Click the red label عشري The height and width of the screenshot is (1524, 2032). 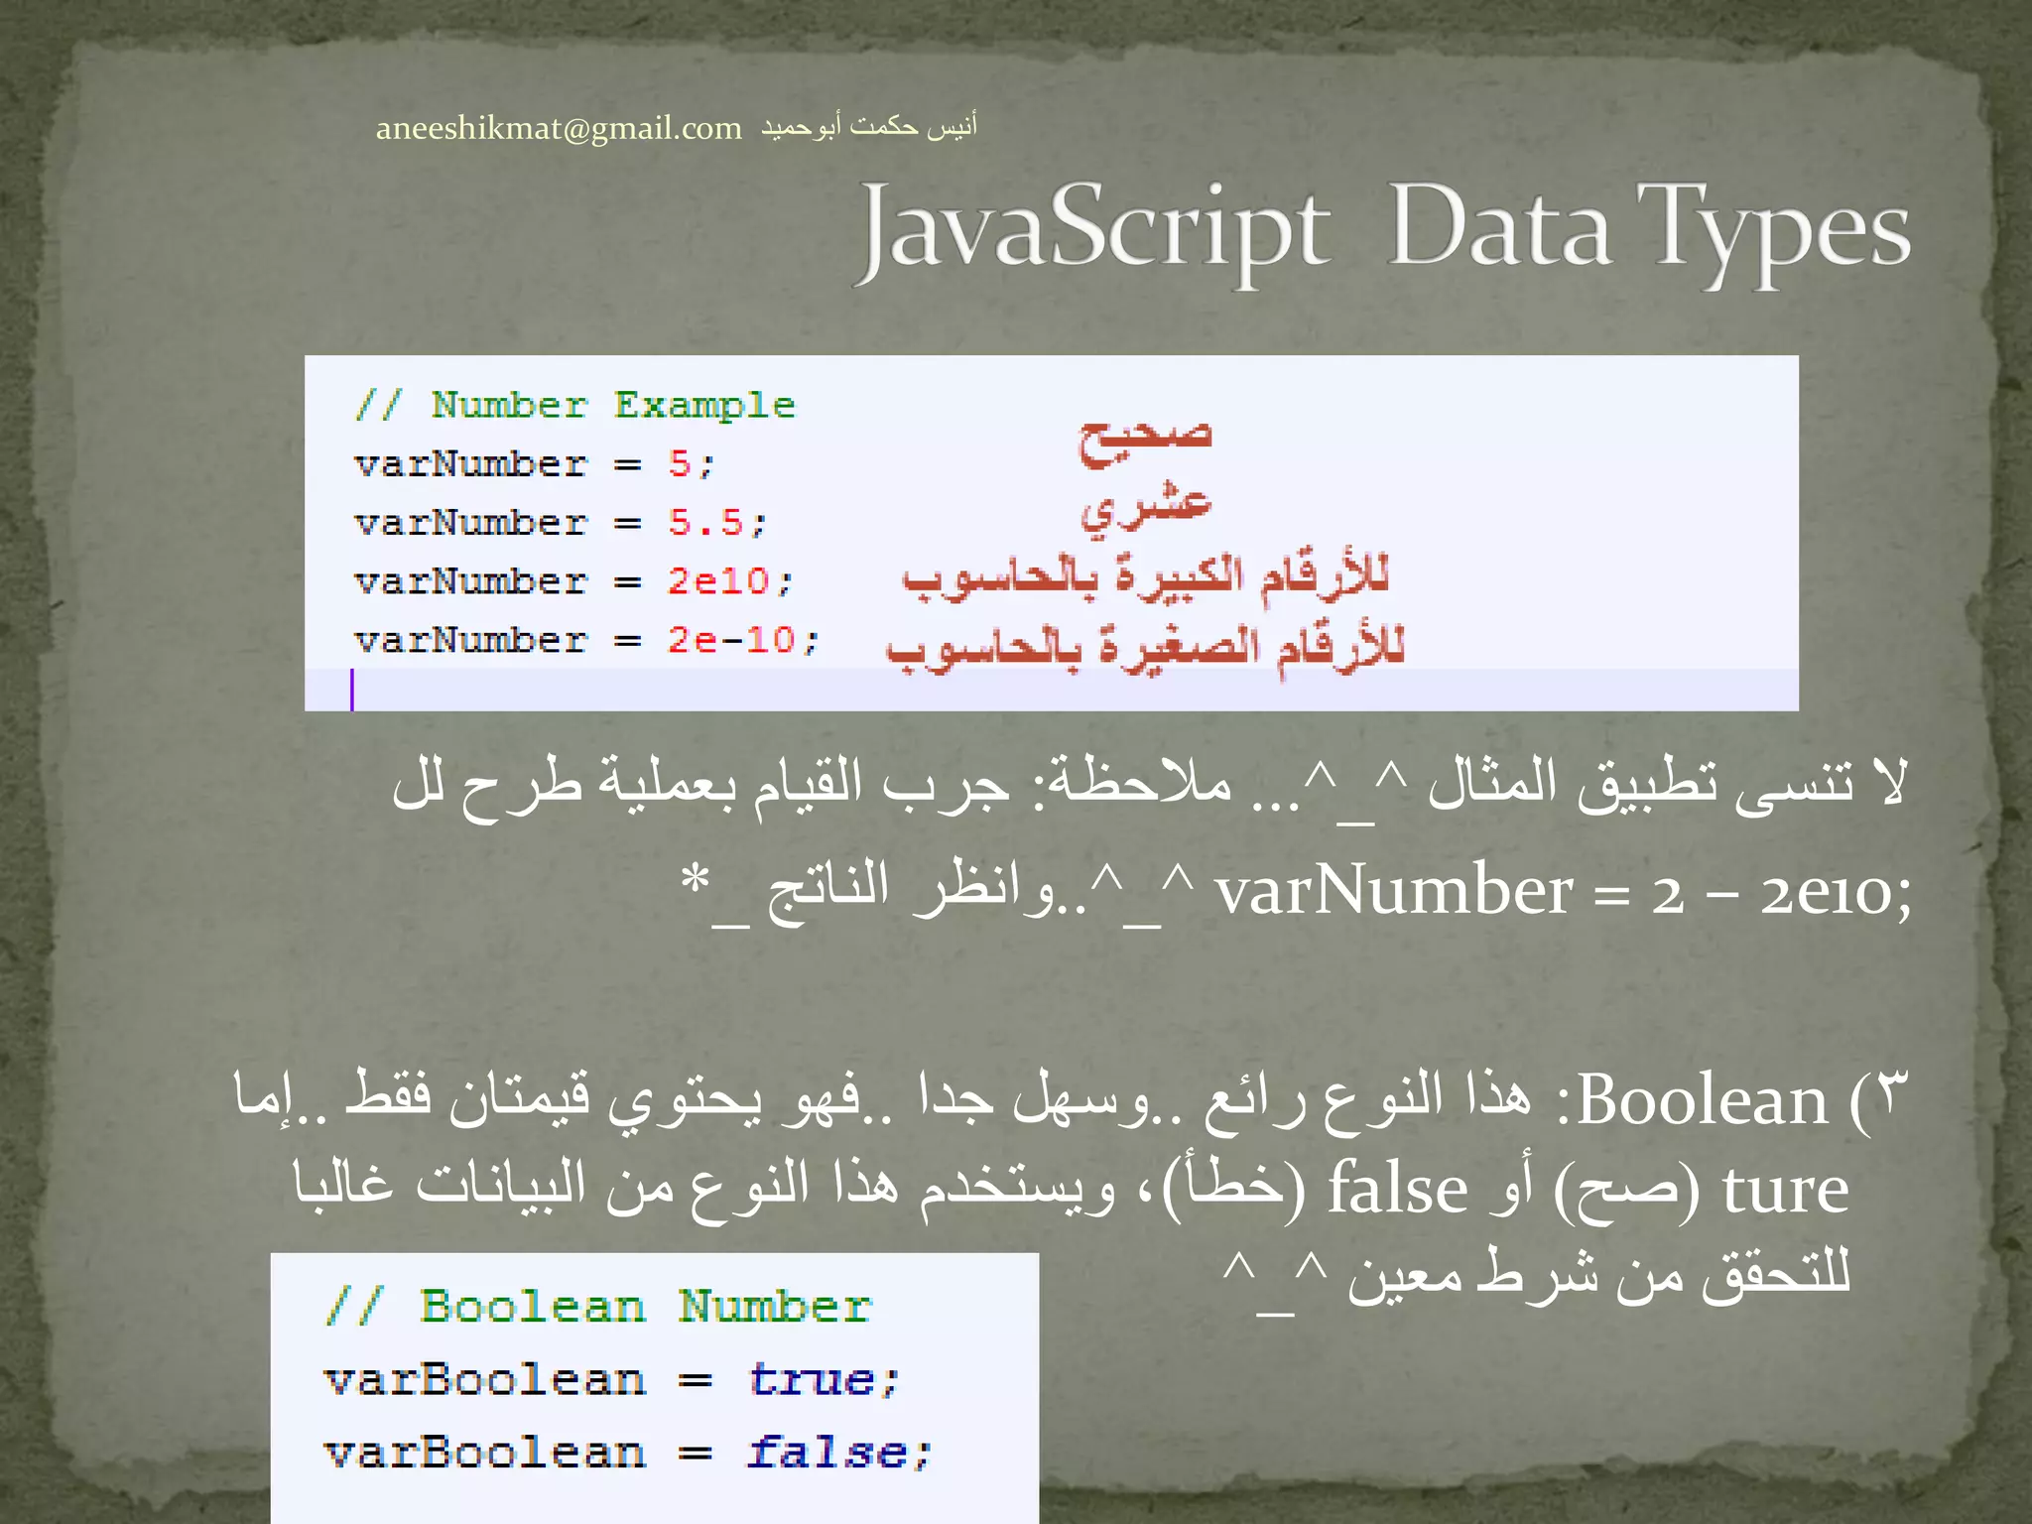coord(1146,508)
